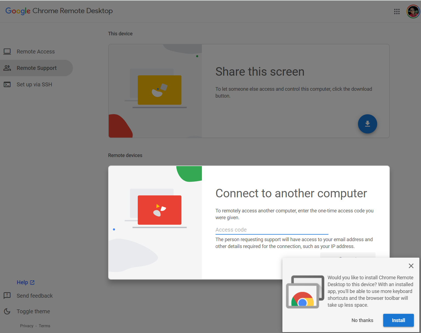This screenshot has height=333, width=421.
Task: Close the install prompt popup
Action: pos(411,266)
